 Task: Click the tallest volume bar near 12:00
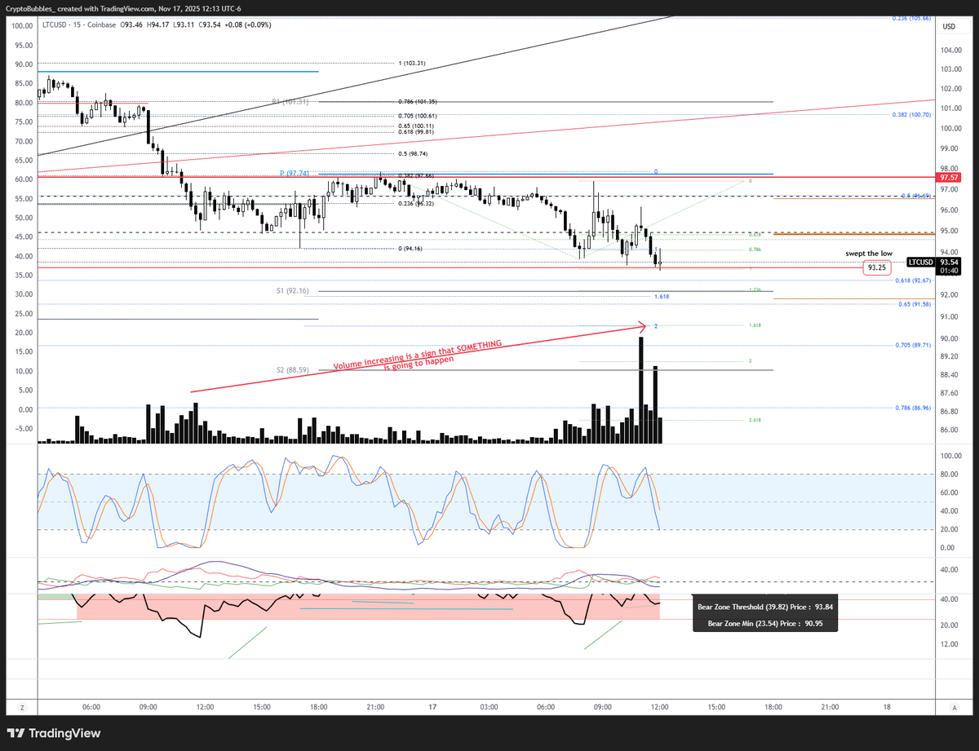point(641,390)
